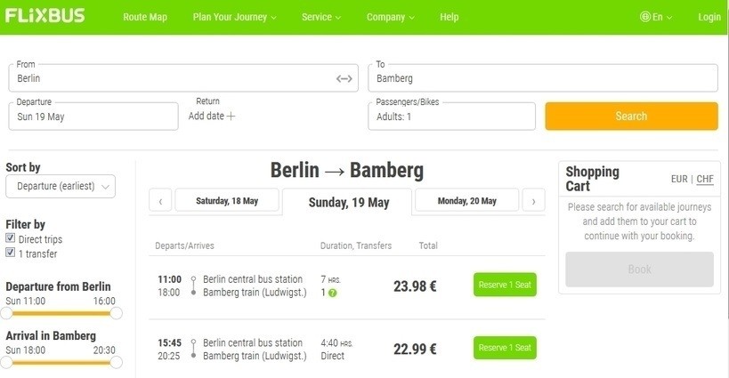Swap From and To cities
The image size is (729, 378).
(344, 79)
